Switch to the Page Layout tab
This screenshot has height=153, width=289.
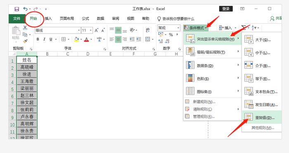coord(67,19)
